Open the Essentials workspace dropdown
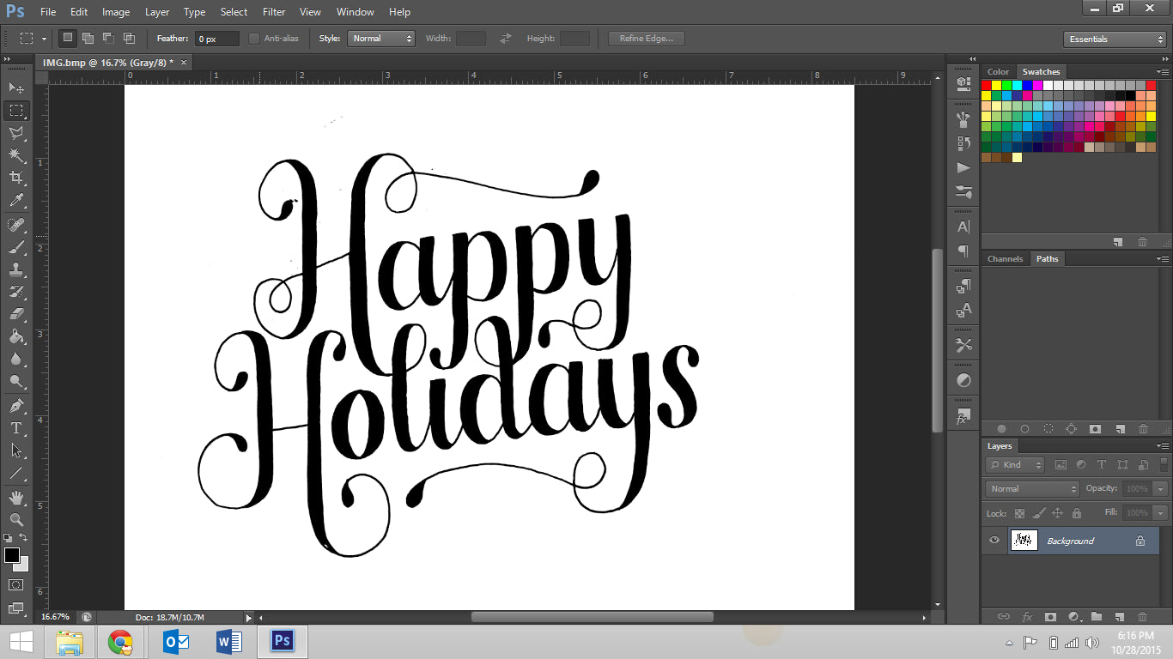This screenshot has width=1173, height=659. click(1114, 39)
